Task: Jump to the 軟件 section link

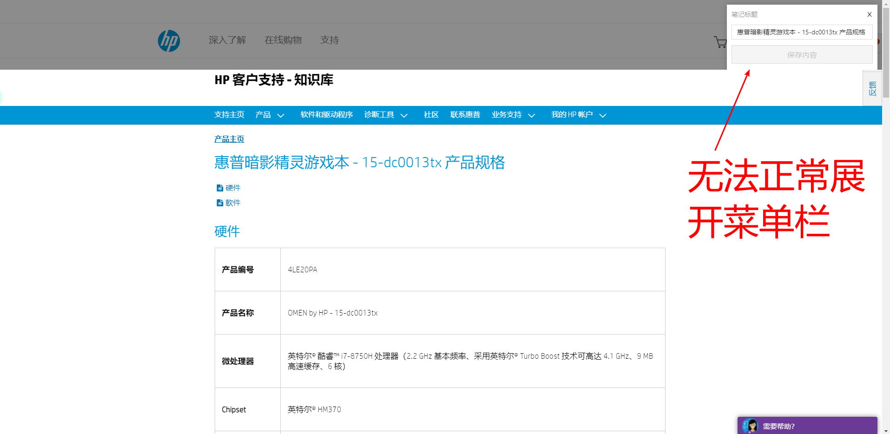Action: point(233,203)
